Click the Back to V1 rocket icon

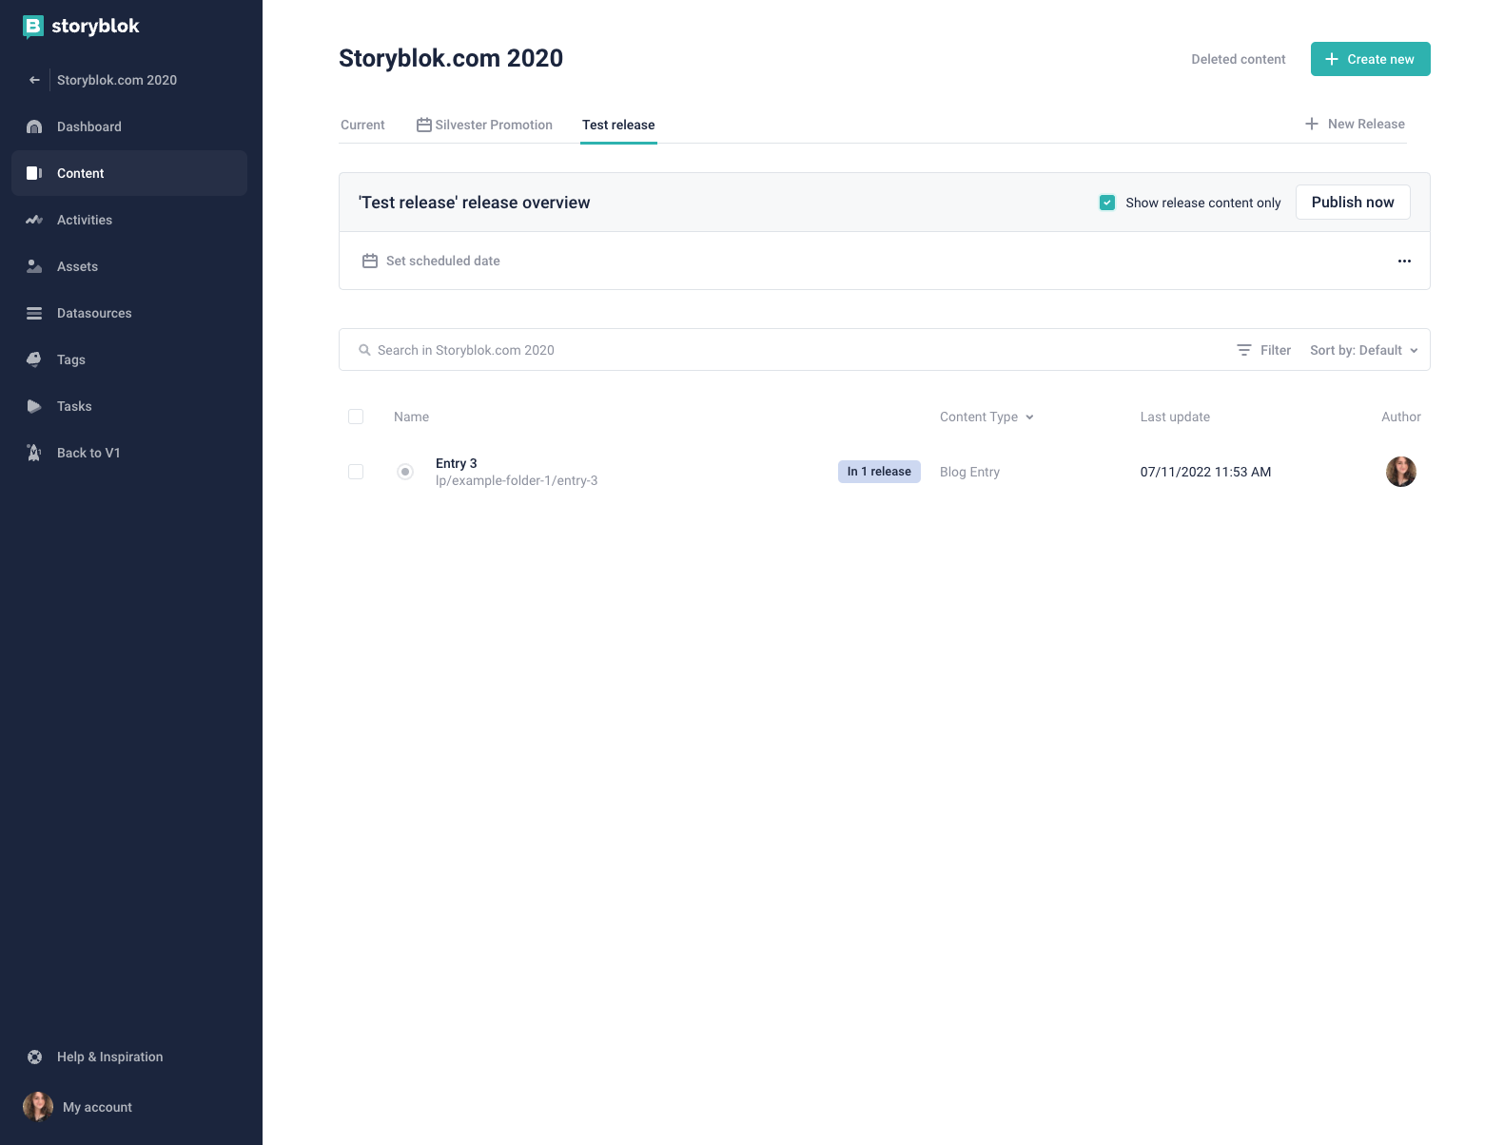pyautogui.click(x=34, y=453)
